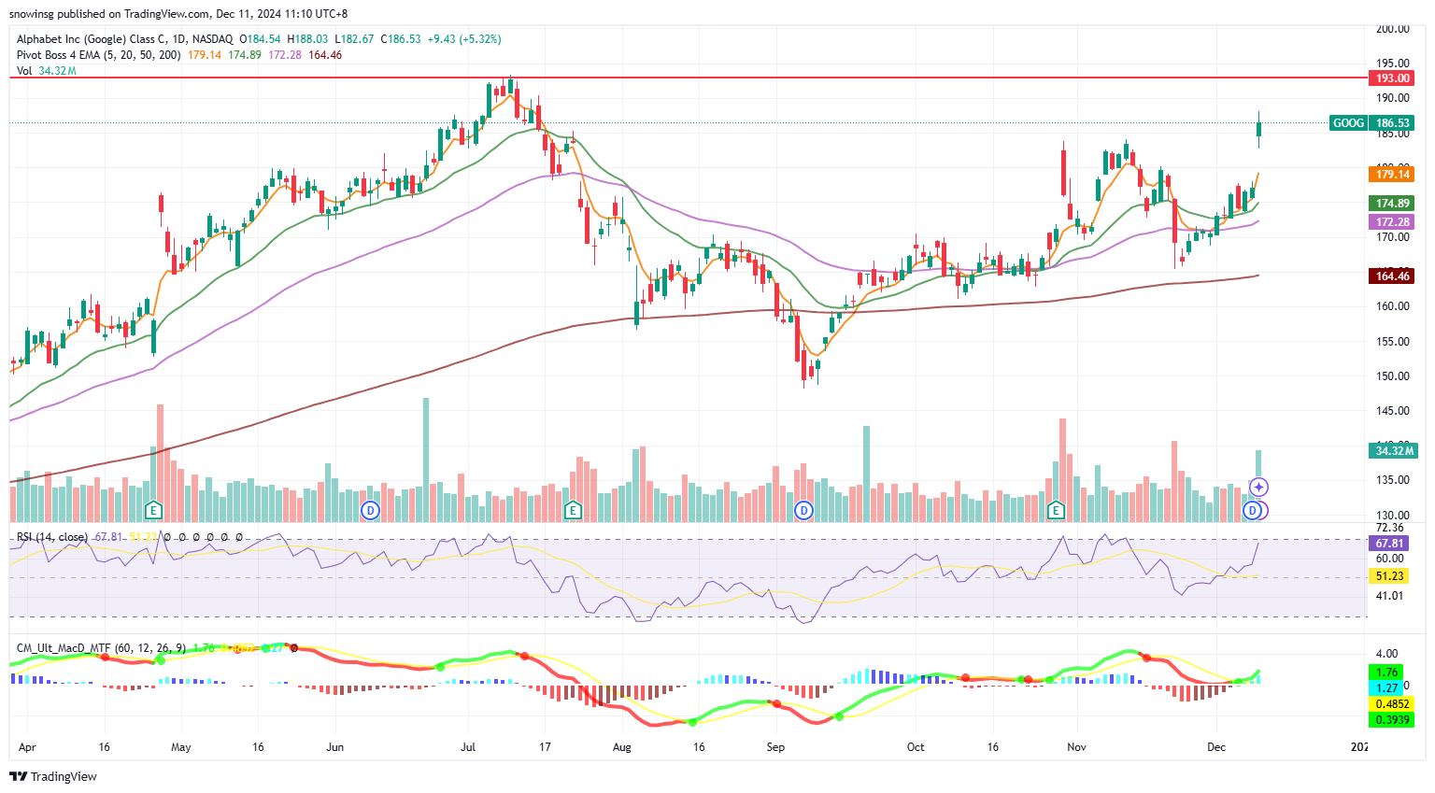
Task: Click the L182.67 low value
Action: 355,39
